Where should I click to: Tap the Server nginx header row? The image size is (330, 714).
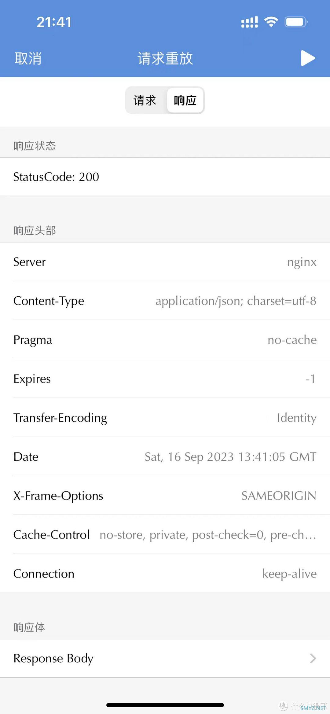(x=165, y=262)
